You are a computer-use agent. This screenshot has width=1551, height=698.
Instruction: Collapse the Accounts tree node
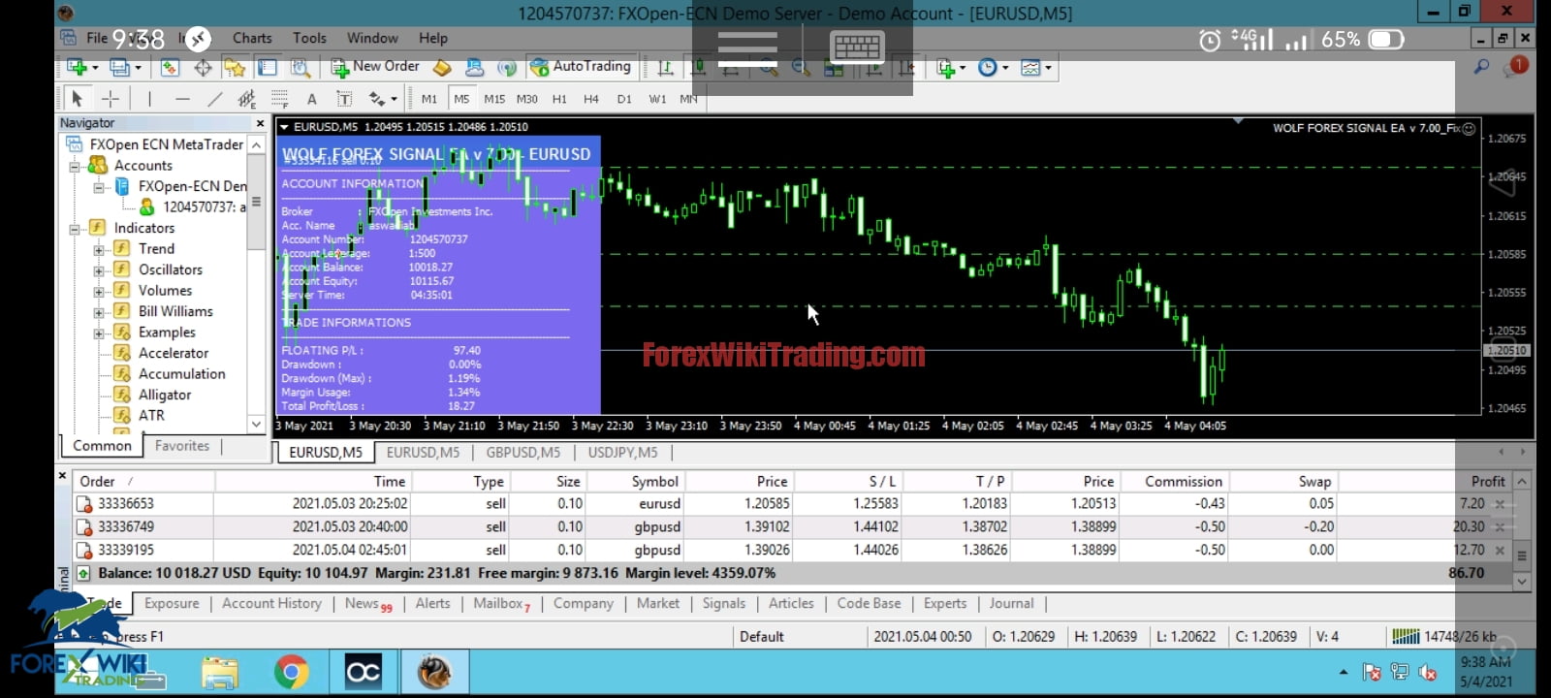pyautogui.click(x=75, y=166)
